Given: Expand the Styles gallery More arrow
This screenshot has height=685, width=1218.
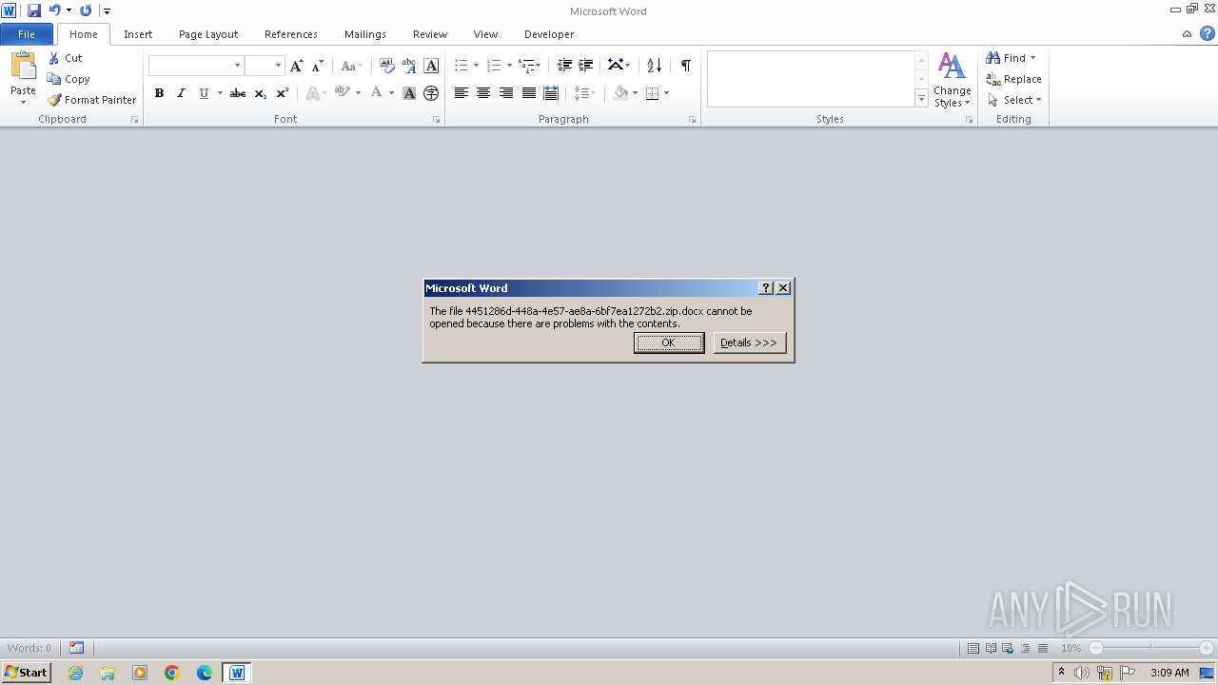Looking at the screenshot, I should pos(921,98).
